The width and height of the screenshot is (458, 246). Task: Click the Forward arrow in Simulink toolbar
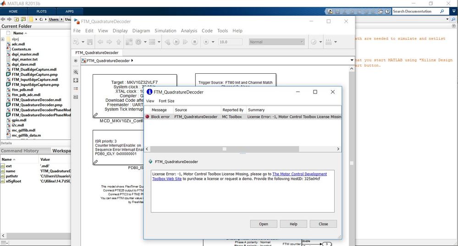[x=109, y=42]
